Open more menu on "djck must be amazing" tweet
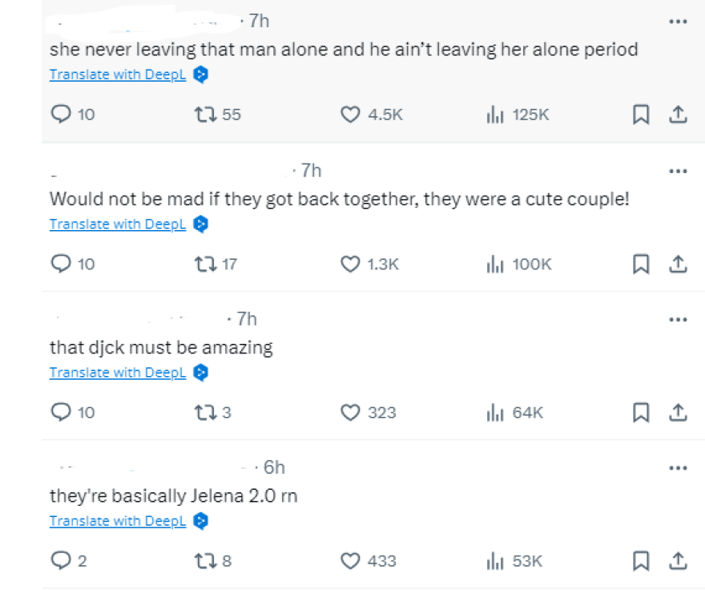705x590 pixels. pos(678,319)
